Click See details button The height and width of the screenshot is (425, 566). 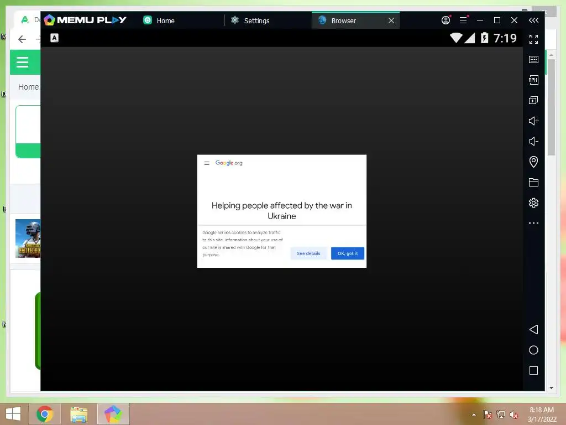pos(308,253)
